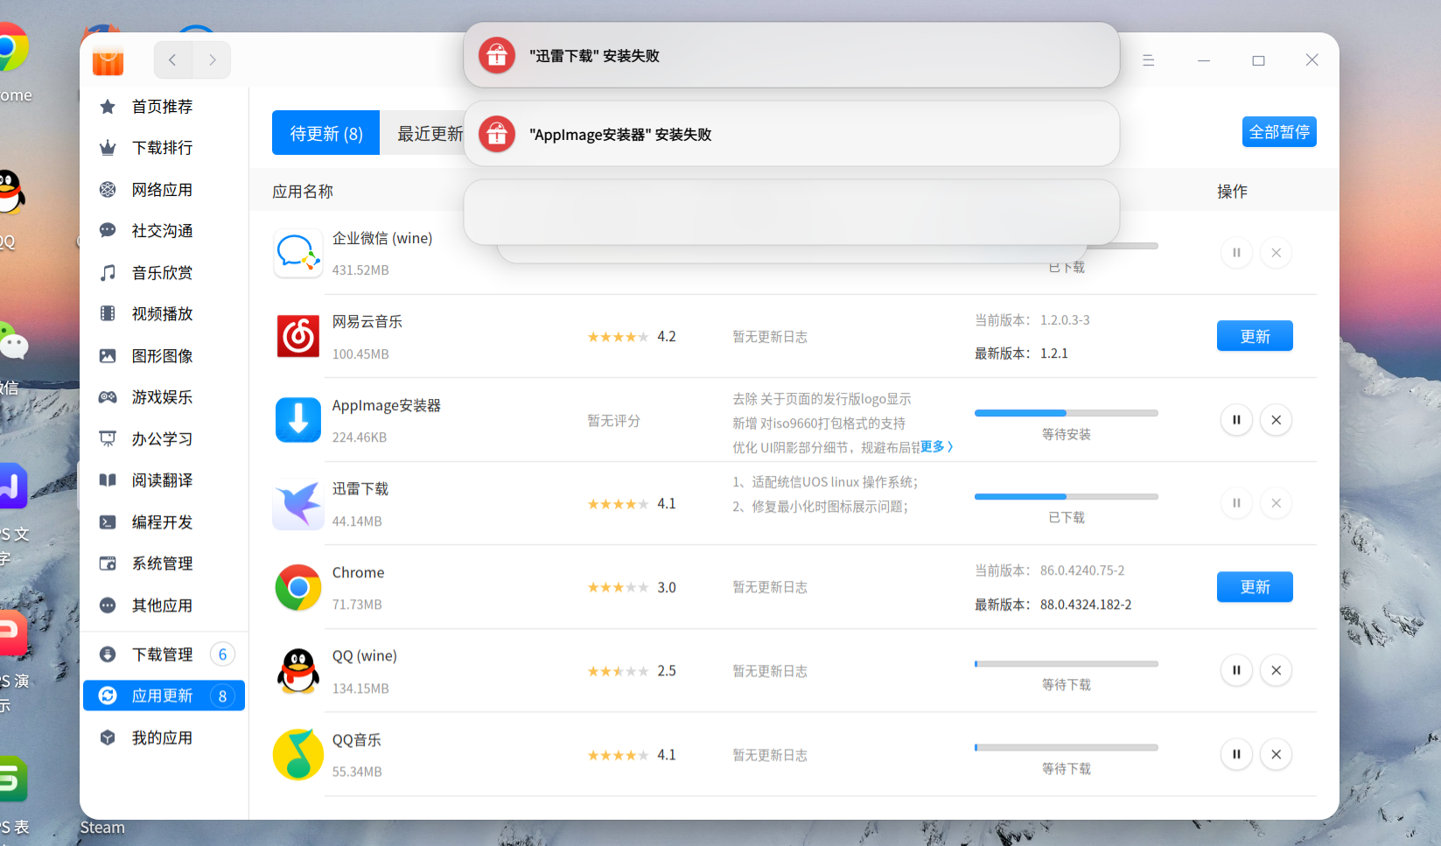1441x846 pixels.
Task: Pause AppImage安装器 installation
Action: [x=1236, y=420]
